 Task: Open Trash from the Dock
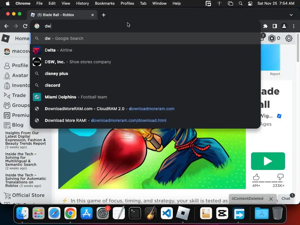pyautogui.click(x=277, y=213)
